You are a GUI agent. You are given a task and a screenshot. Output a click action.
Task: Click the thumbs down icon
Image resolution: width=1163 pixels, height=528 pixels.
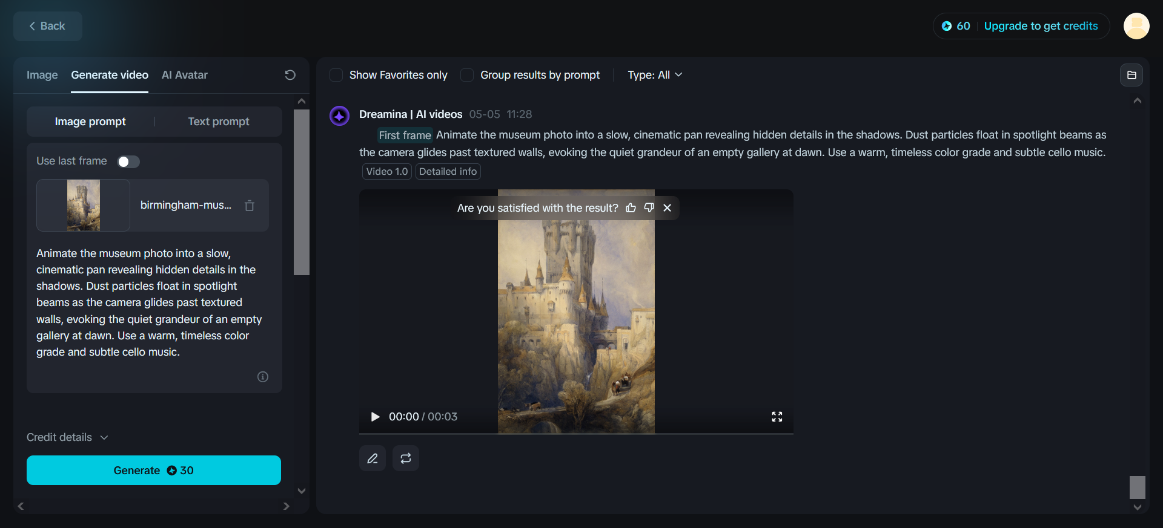click(649, 208)
